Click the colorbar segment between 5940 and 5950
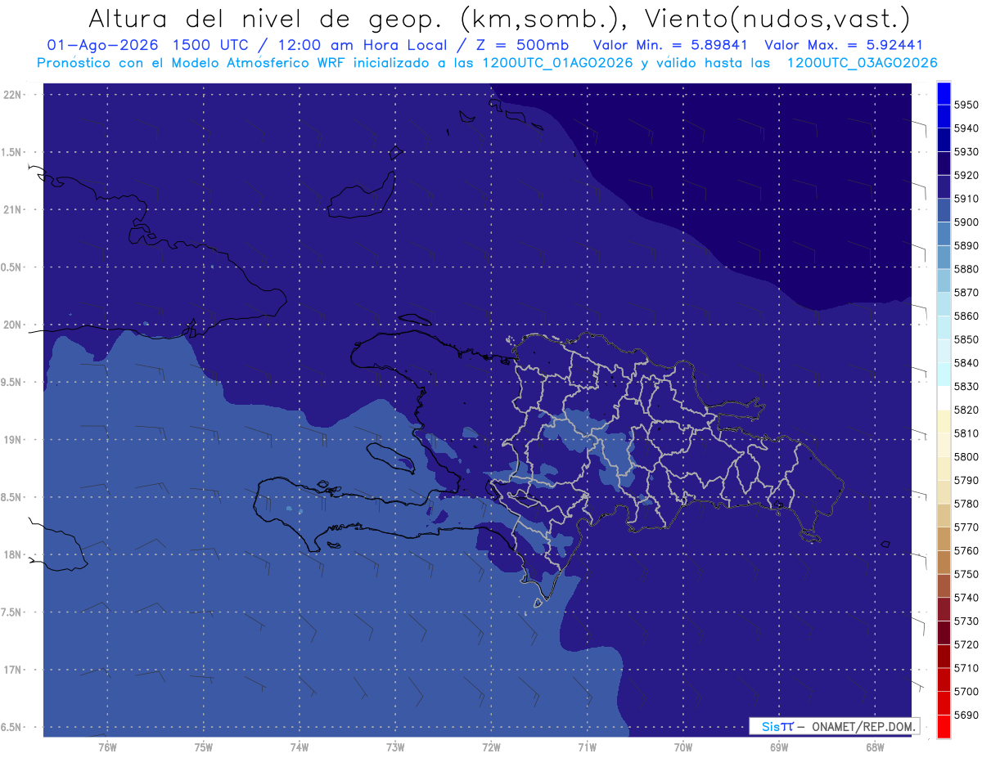Image resolution: width=982 pixels, height=758 pixels. pyautogui.click(x=943, y=117)
